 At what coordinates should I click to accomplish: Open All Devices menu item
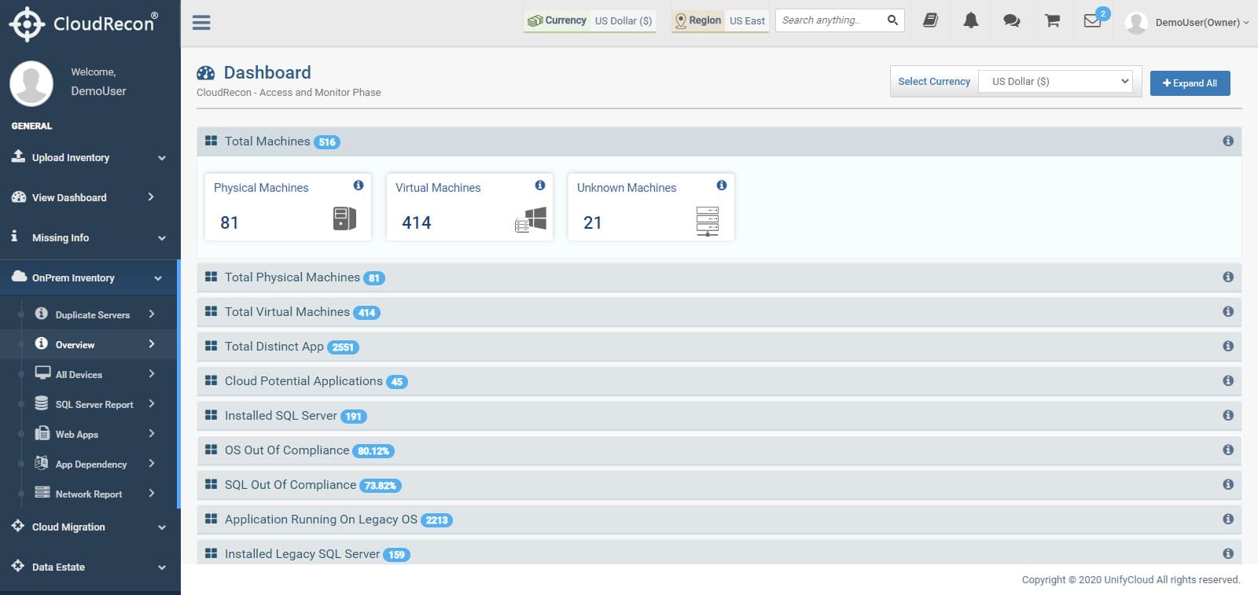point(90,374)
